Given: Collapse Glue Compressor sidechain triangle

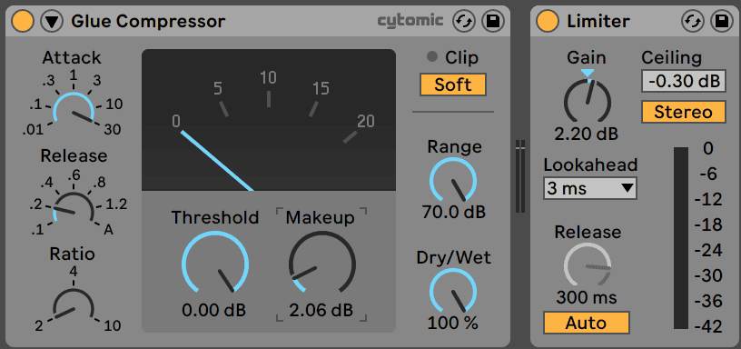Looking at the screenshot, I should [x=52, y=21].
